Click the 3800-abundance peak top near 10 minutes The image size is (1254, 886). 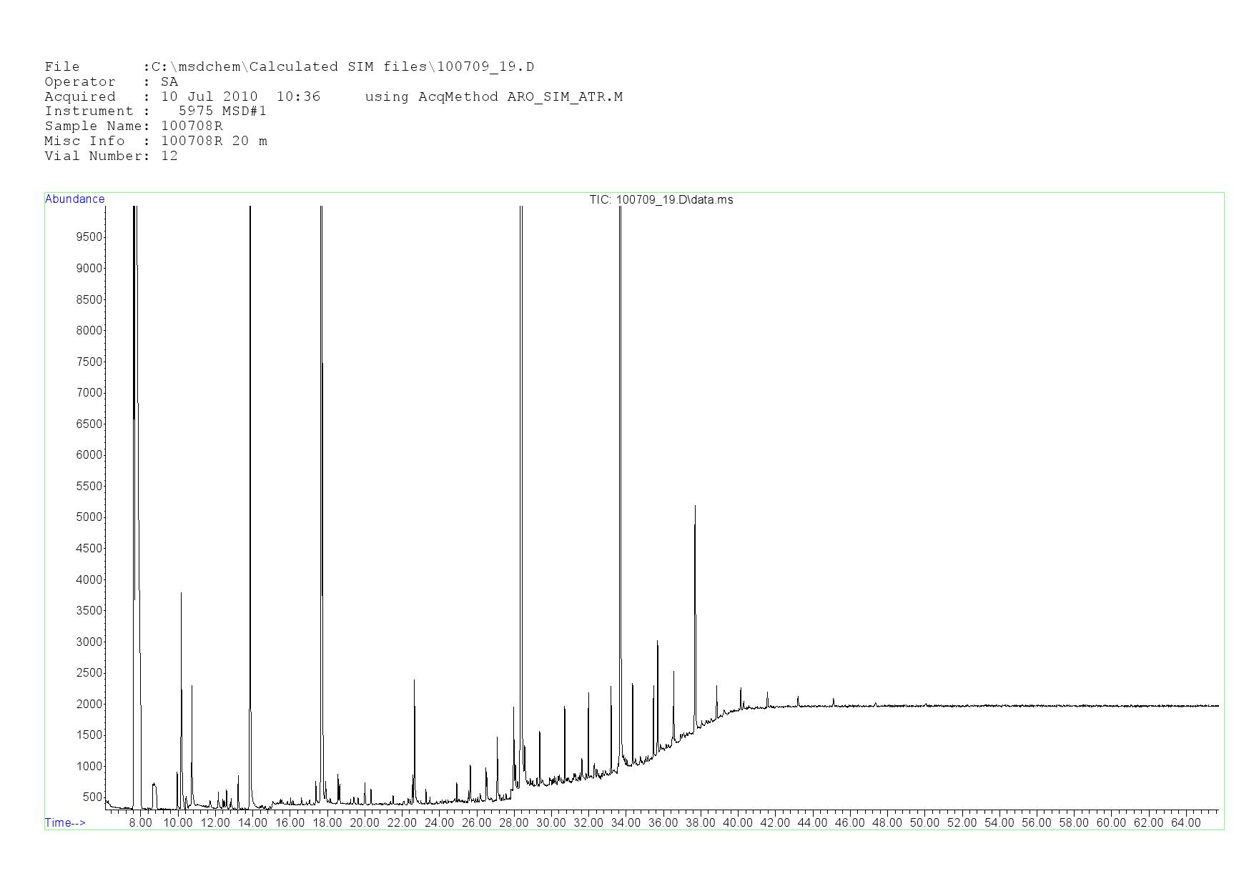point(181,593)
